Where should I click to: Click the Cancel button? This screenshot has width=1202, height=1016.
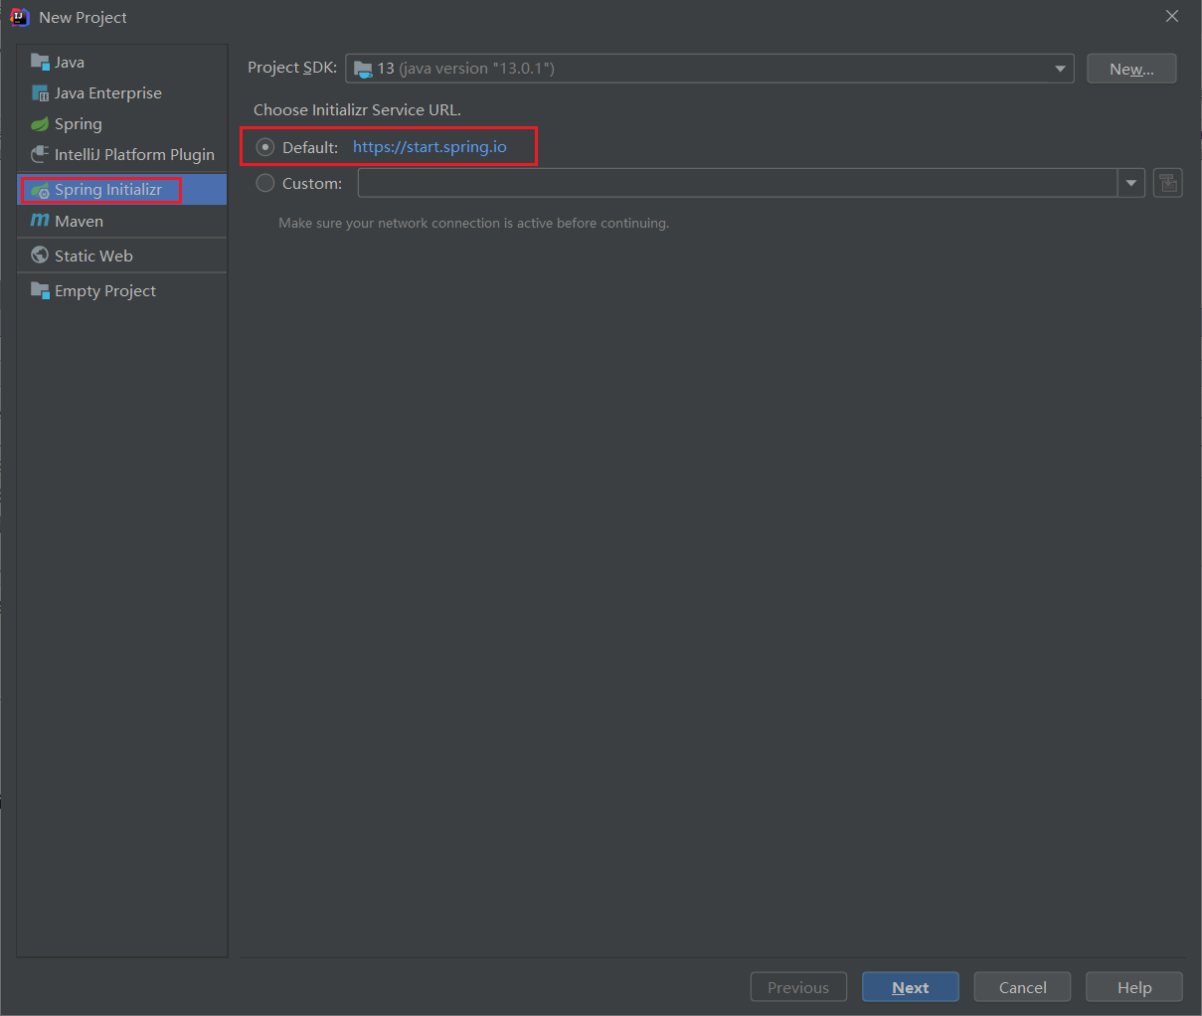tap(1022, 987)
